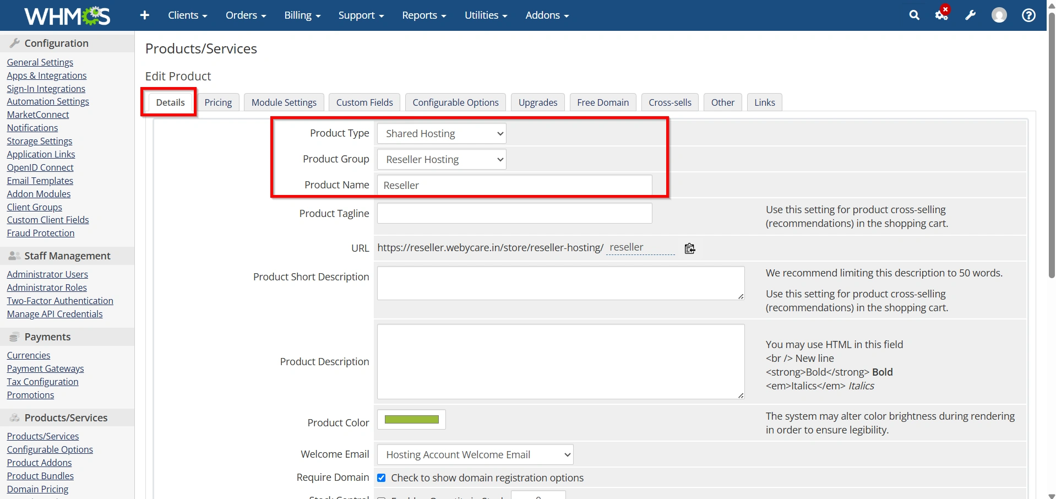The height and width of the screenshot is (499, 1056).
Task: Open Product Bundles link
Action: click(40, 476)
